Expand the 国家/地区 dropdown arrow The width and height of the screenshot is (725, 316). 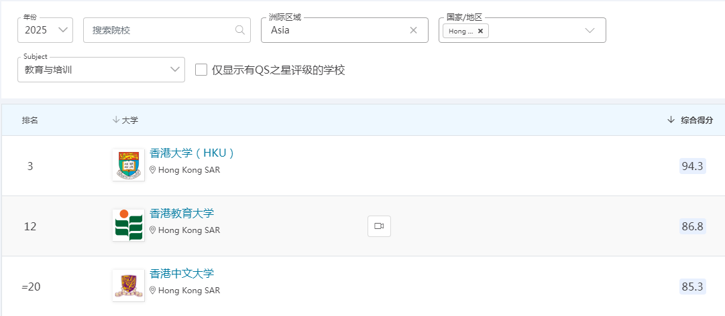click(x=590, y=30)
